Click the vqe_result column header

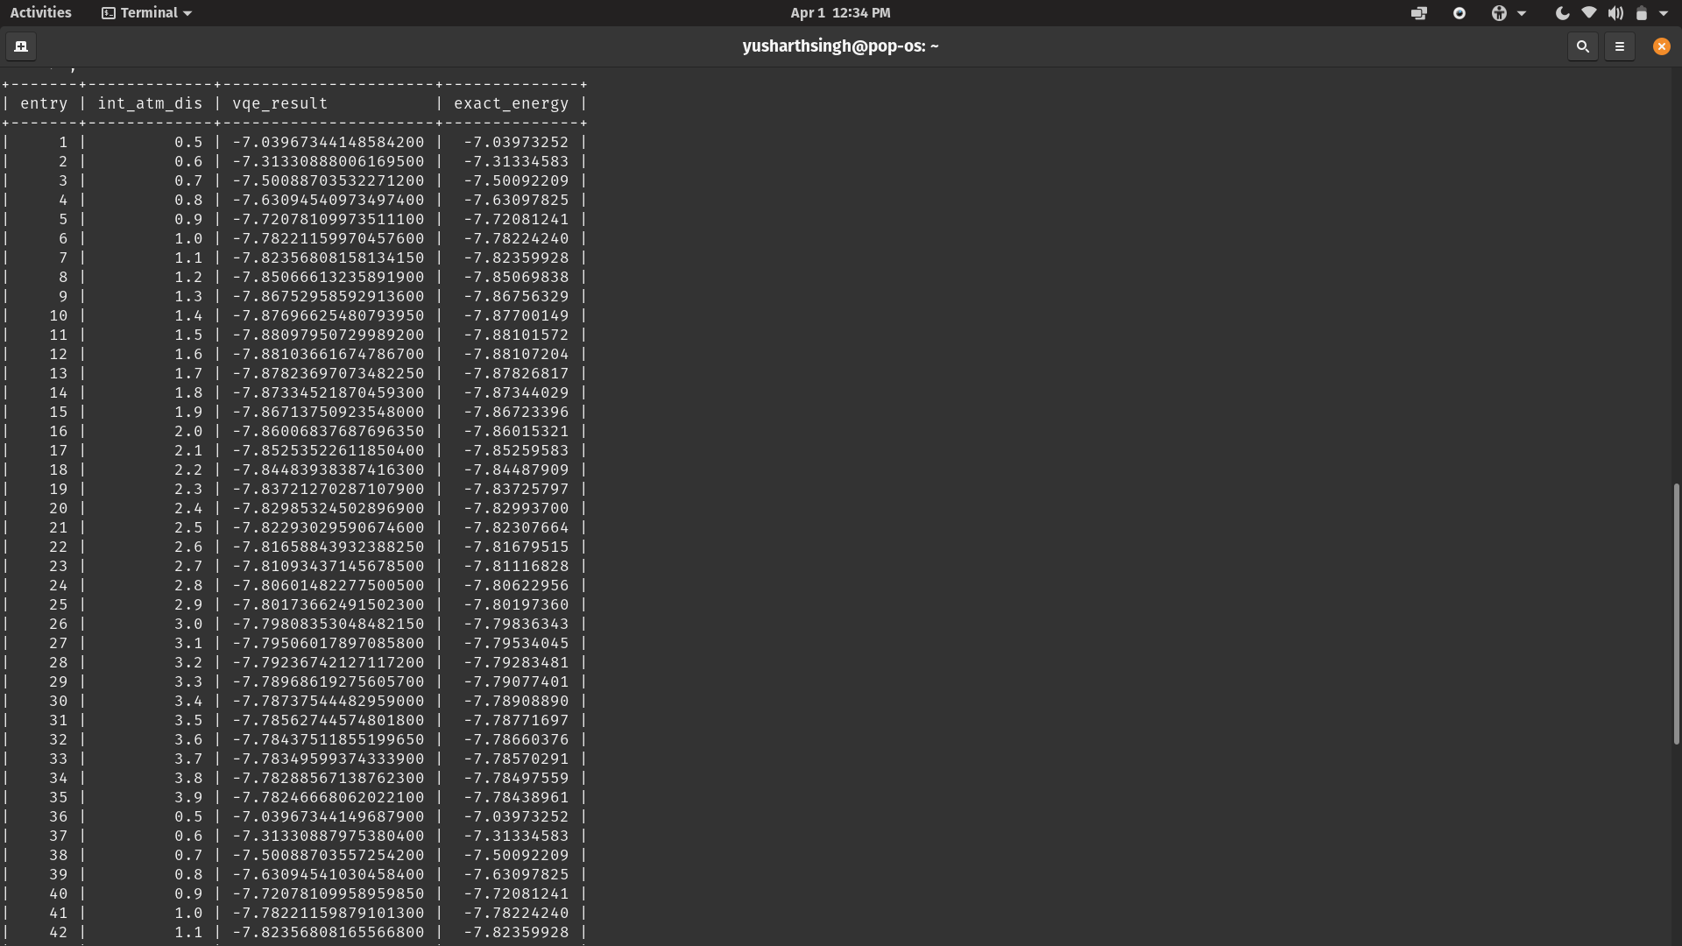click(x=280, y=103)
